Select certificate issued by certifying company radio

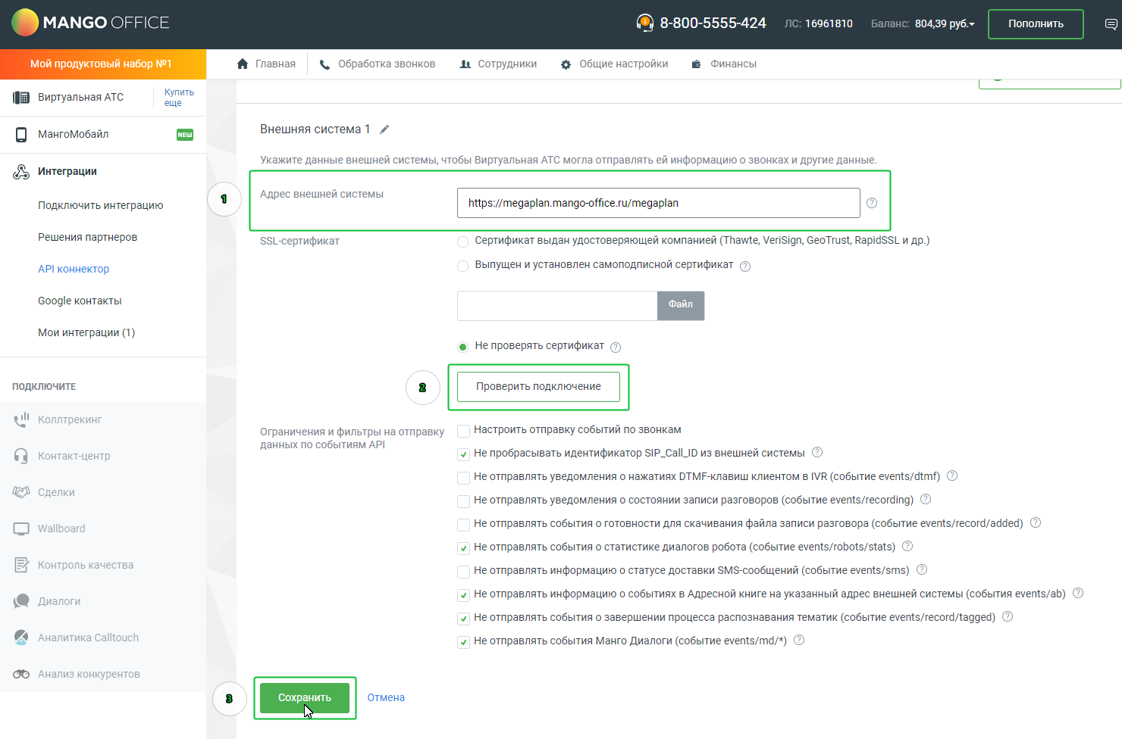coord(462,242)
